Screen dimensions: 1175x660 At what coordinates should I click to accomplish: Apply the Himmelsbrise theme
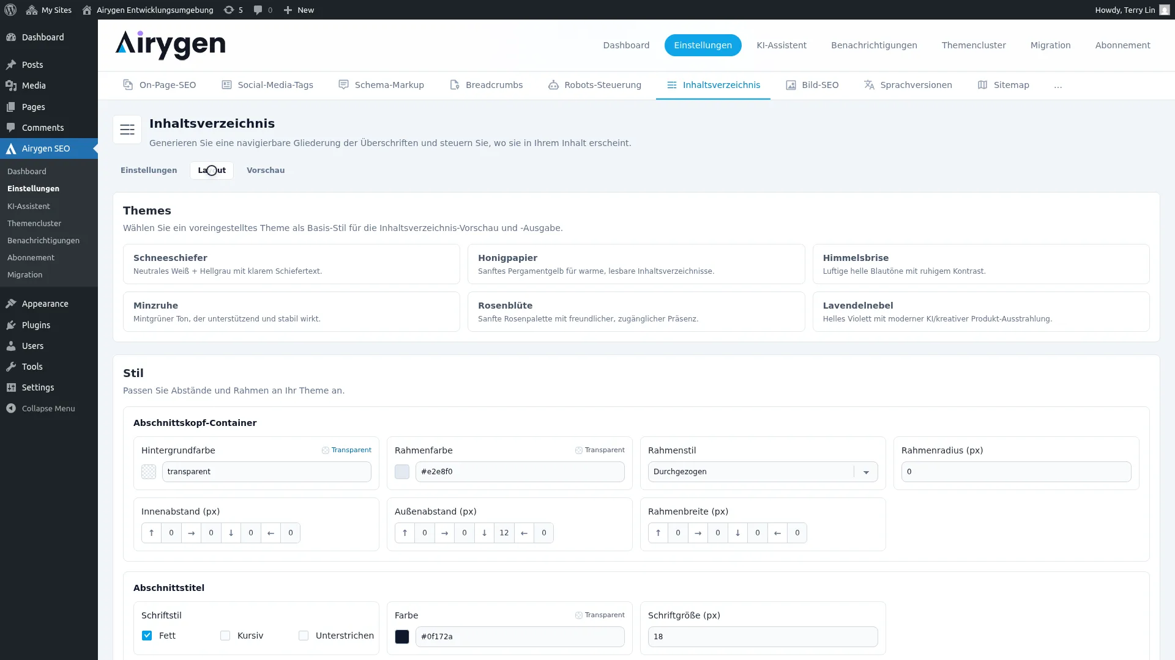[981, 264]
